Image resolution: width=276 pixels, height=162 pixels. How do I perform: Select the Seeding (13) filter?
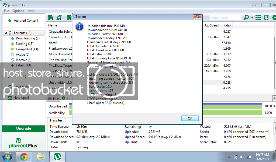click(x=25, y=44)
